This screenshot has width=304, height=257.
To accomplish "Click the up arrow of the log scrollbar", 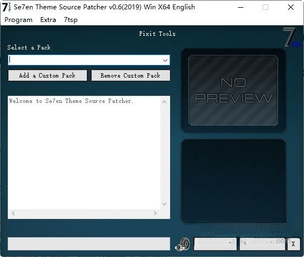I will point(165,102).
